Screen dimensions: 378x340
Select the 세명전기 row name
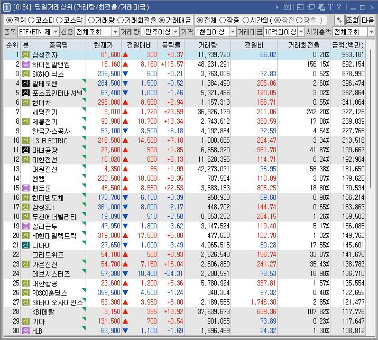coord(45,112)
